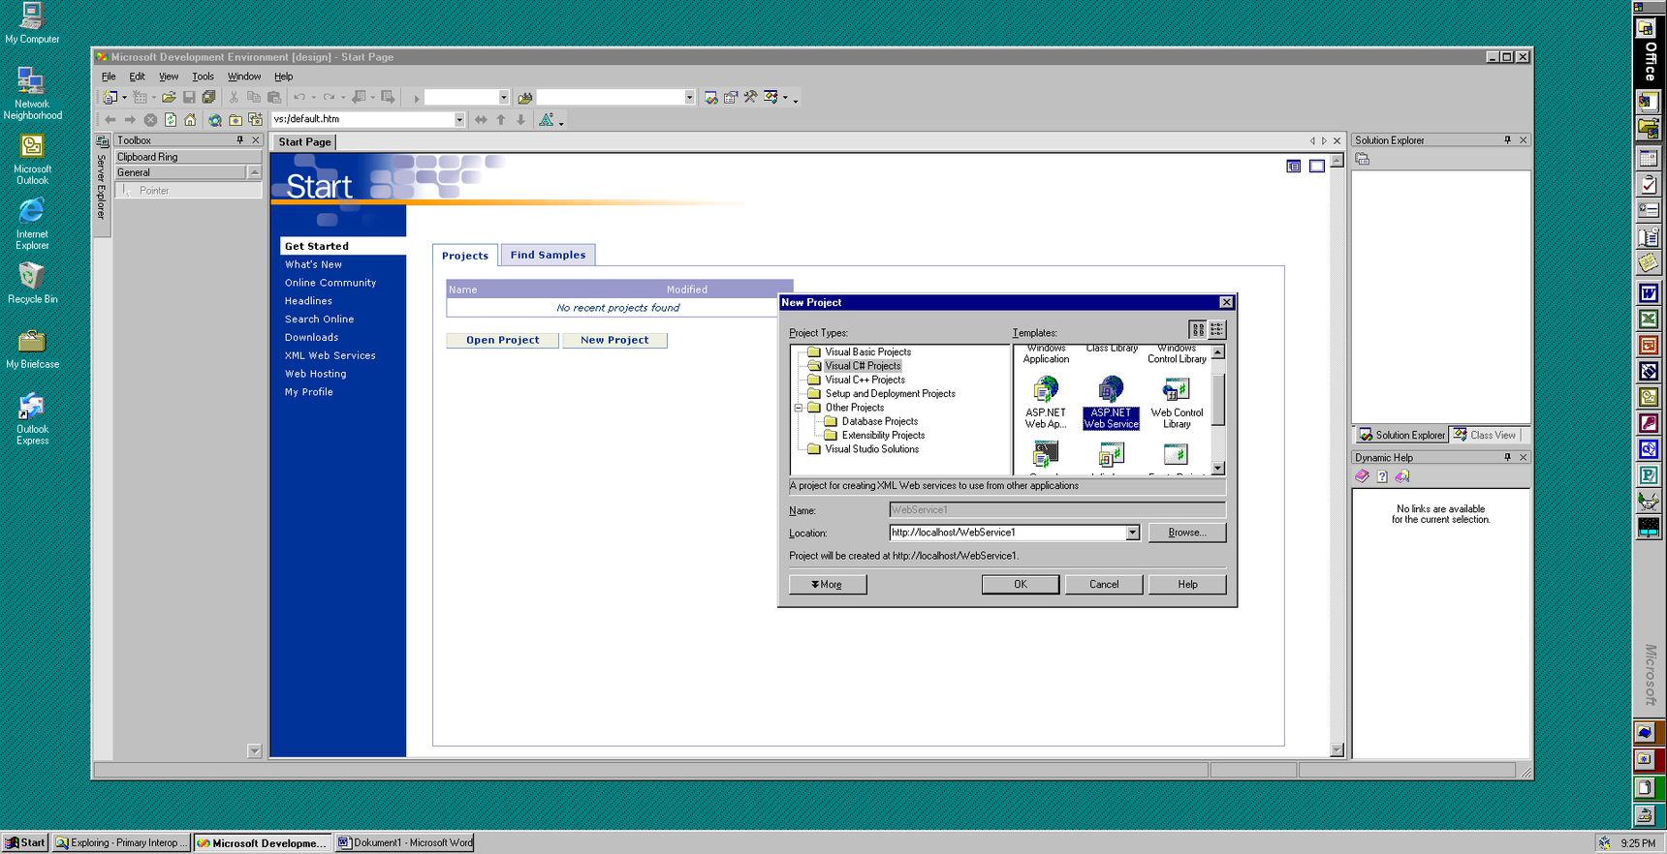Toggle Large Icons view for Templates
This screenshot has height=854, width=1667.
[1198, 329]
